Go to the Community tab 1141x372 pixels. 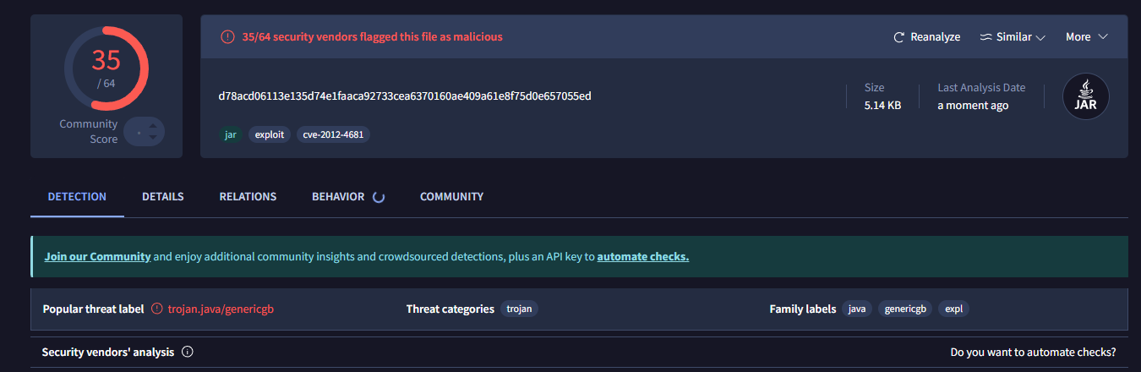(x=451, y=197)
